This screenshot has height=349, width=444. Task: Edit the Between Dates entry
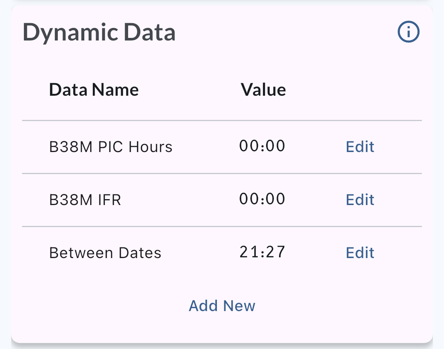coord(360,253)
